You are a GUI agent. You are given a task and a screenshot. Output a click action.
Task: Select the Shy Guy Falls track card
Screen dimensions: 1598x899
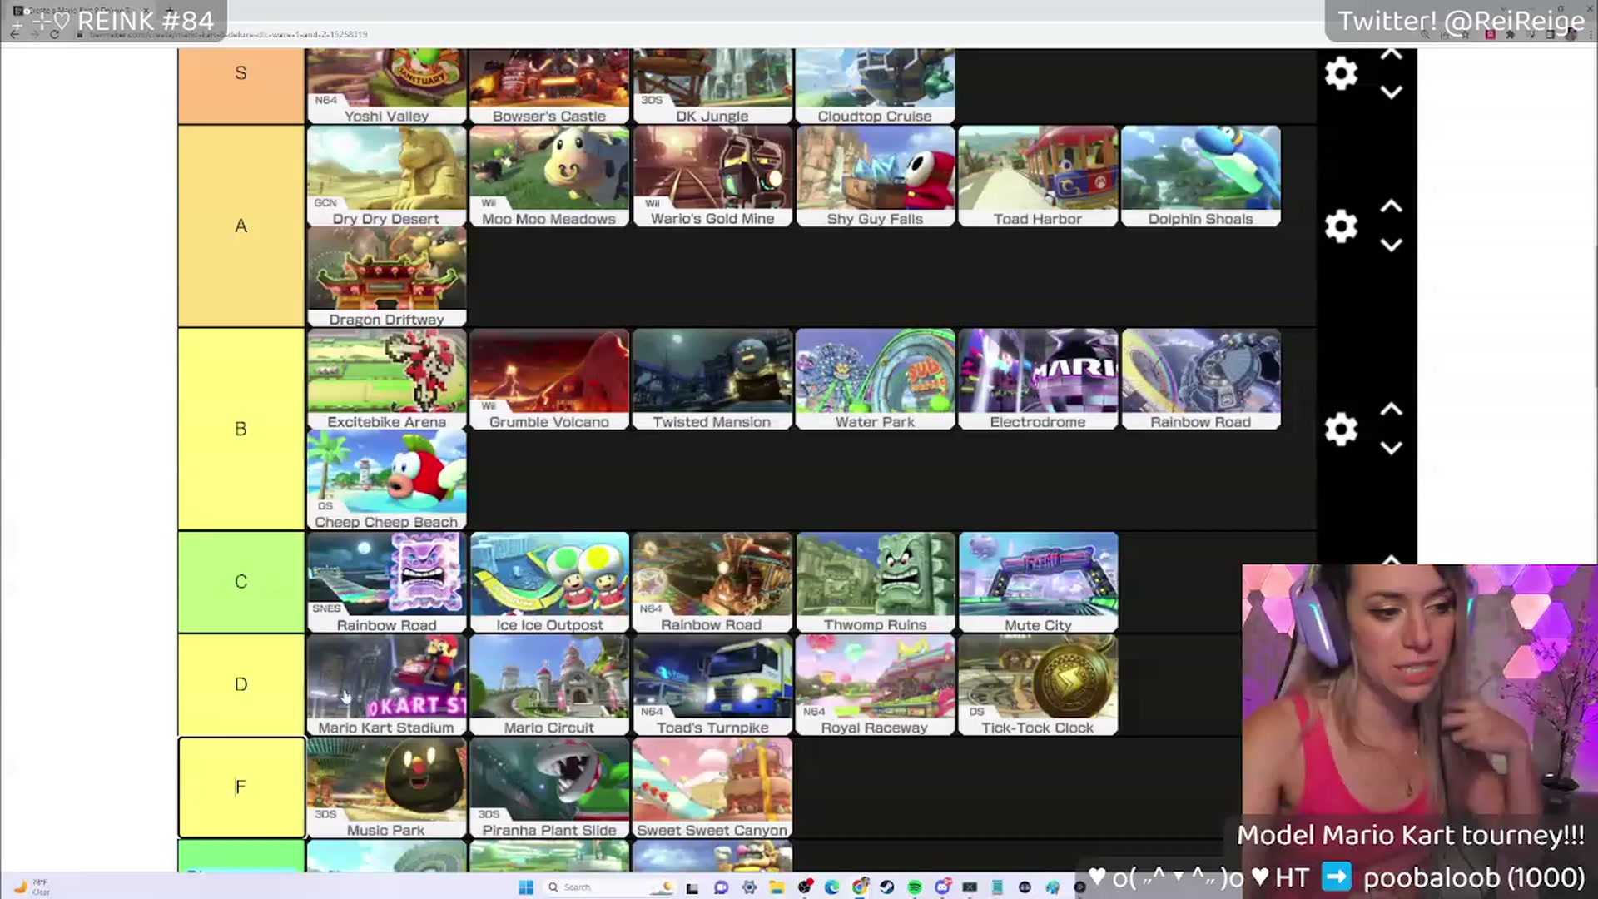pyautogui.click(x=875, y=176)
